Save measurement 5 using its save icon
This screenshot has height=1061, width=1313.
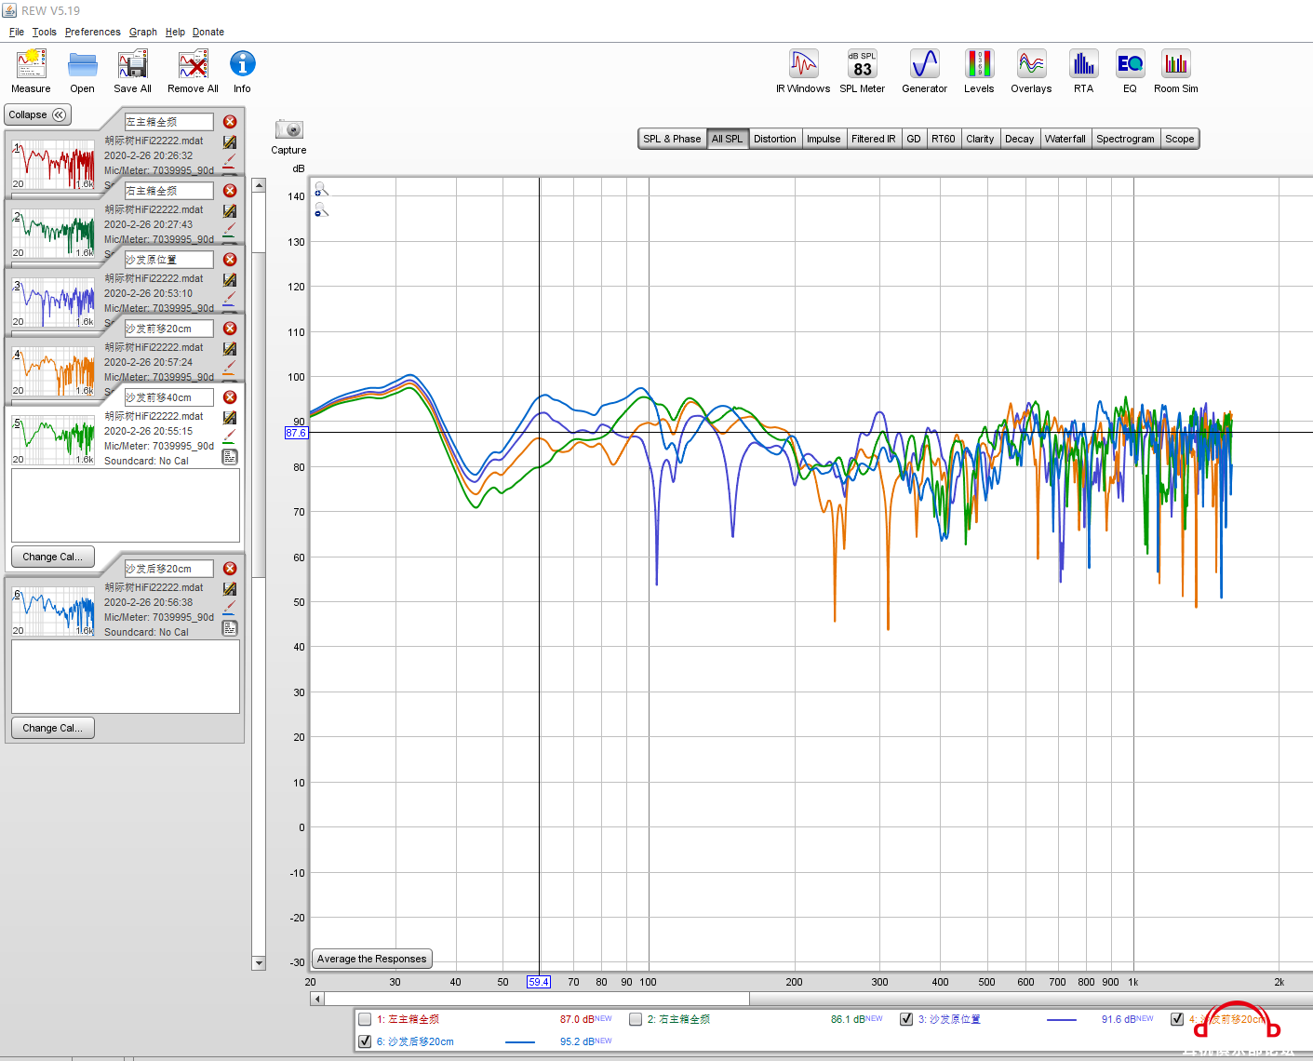point(230,418)
